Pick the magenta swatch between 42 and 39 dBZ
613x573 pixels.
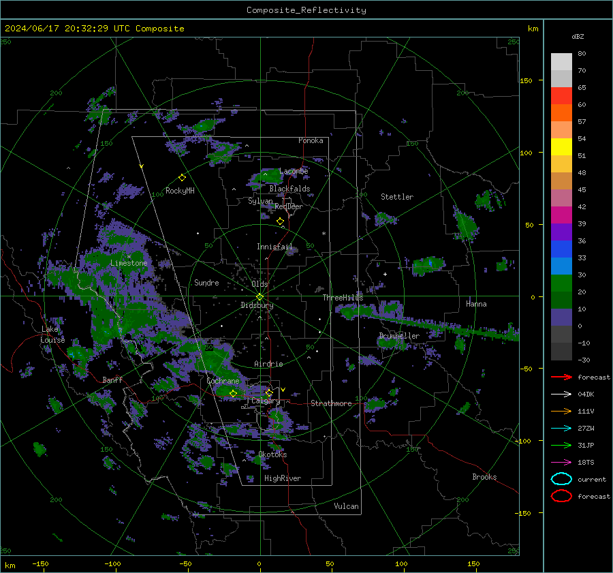point(561,215)
